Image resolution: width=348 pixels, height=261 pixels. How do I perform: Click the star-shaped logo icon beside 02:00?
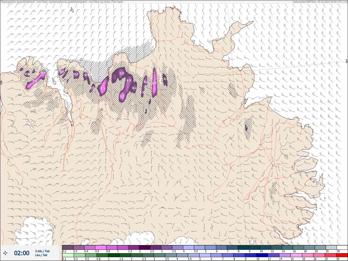(x=5, y=253)
